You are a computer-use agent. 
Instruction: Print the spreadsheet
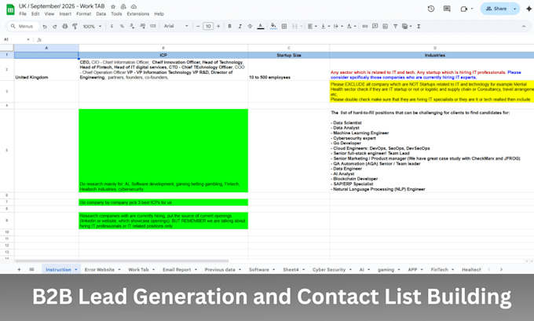tap(64, 26)
